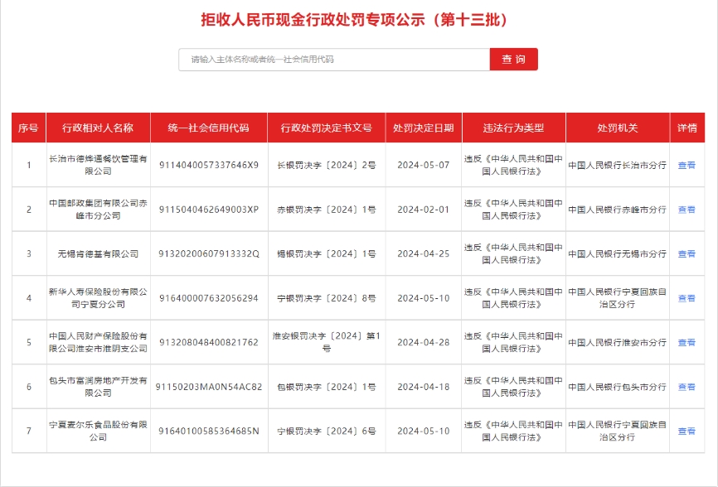The height and width of the screenshot is (487, 718).
Task: Select company name 包头市富润房地产开发有限公司
Action: coord(98,387)
